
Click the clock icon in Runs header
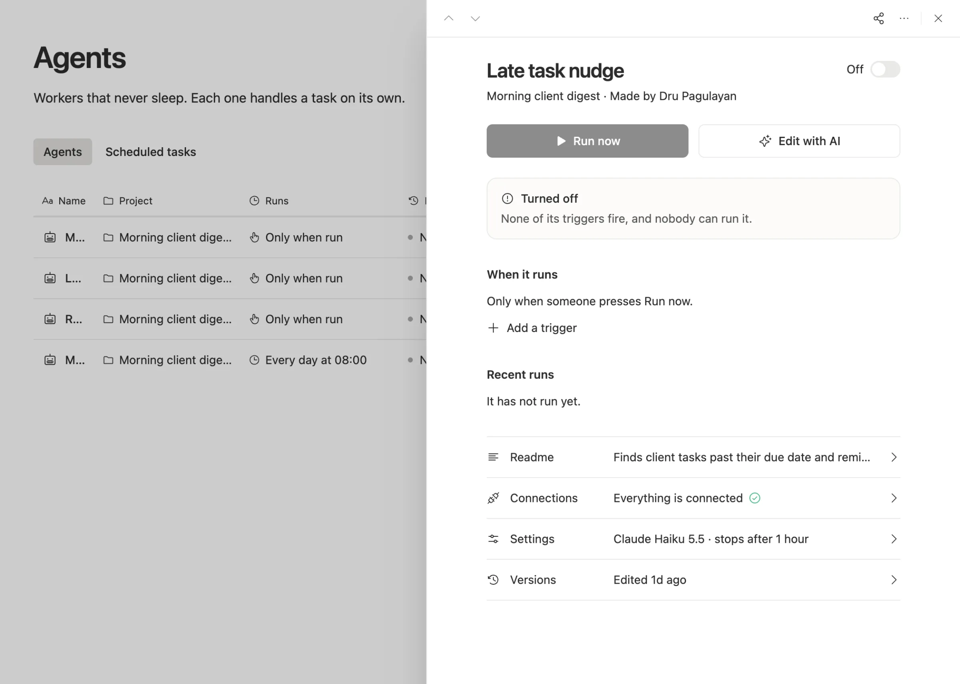254,200
